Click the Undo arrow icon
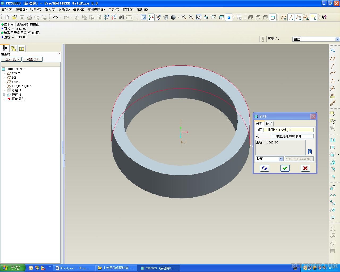 tap(55, 17)
